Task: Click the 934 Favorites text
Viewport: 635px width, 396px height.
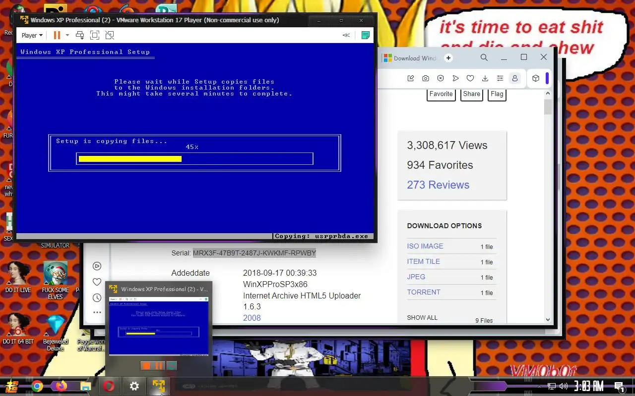Action: pos(440,165)
